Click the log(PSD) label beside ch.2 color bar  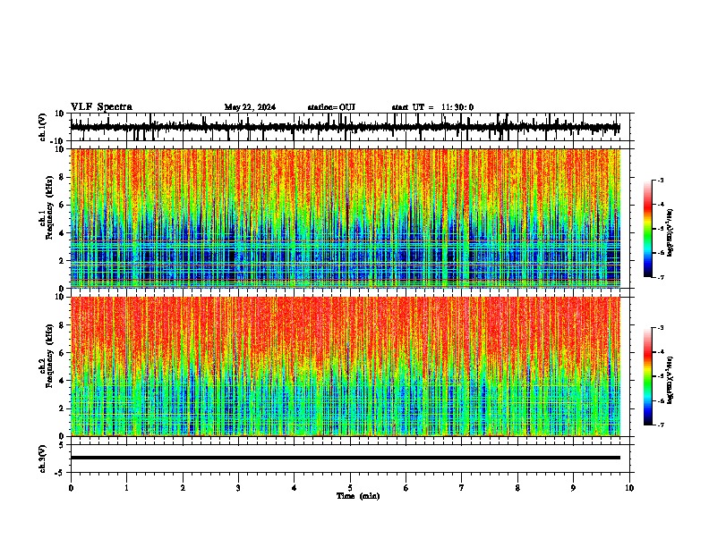pos(670,380)
